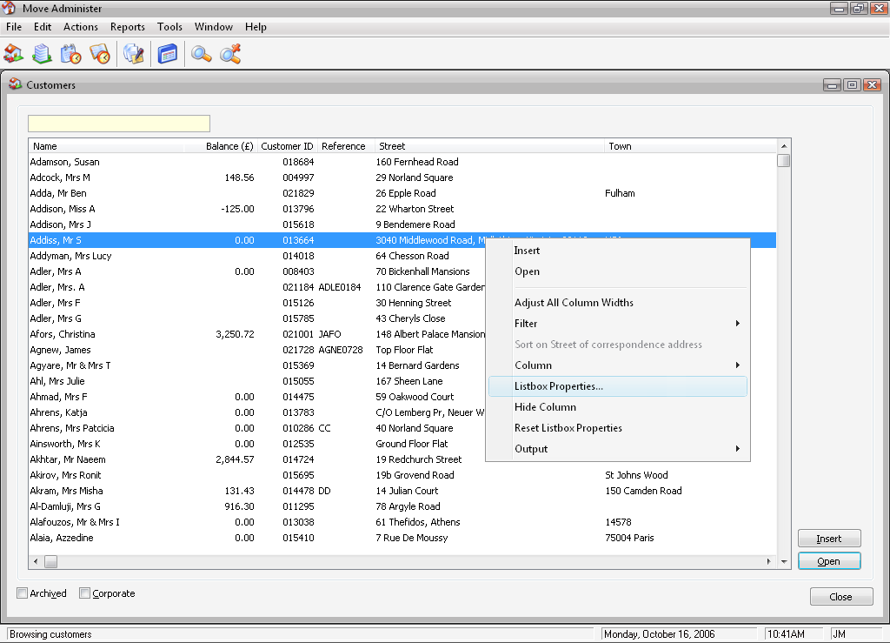Click the yellow search input field
Screen dimensions: 890x643
pyautogui.click(x=119, y=124)
